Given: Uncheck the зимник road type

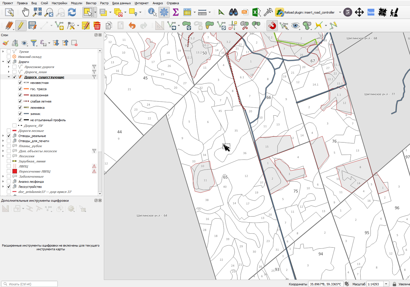Looking at the screenshot, I should 20,114.
